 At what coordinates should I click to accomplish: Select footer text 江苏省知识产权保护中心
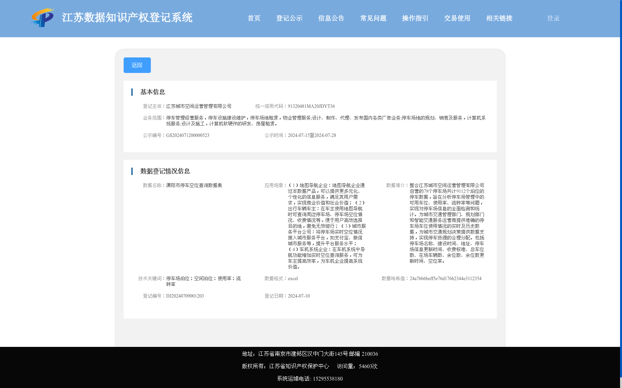point(299,366)
